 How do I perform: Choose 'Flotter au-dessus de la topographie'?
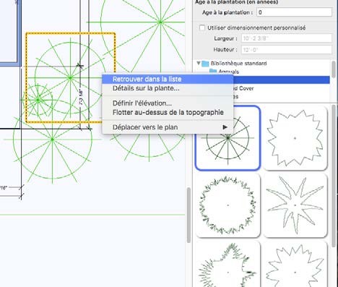click(168, 112)
